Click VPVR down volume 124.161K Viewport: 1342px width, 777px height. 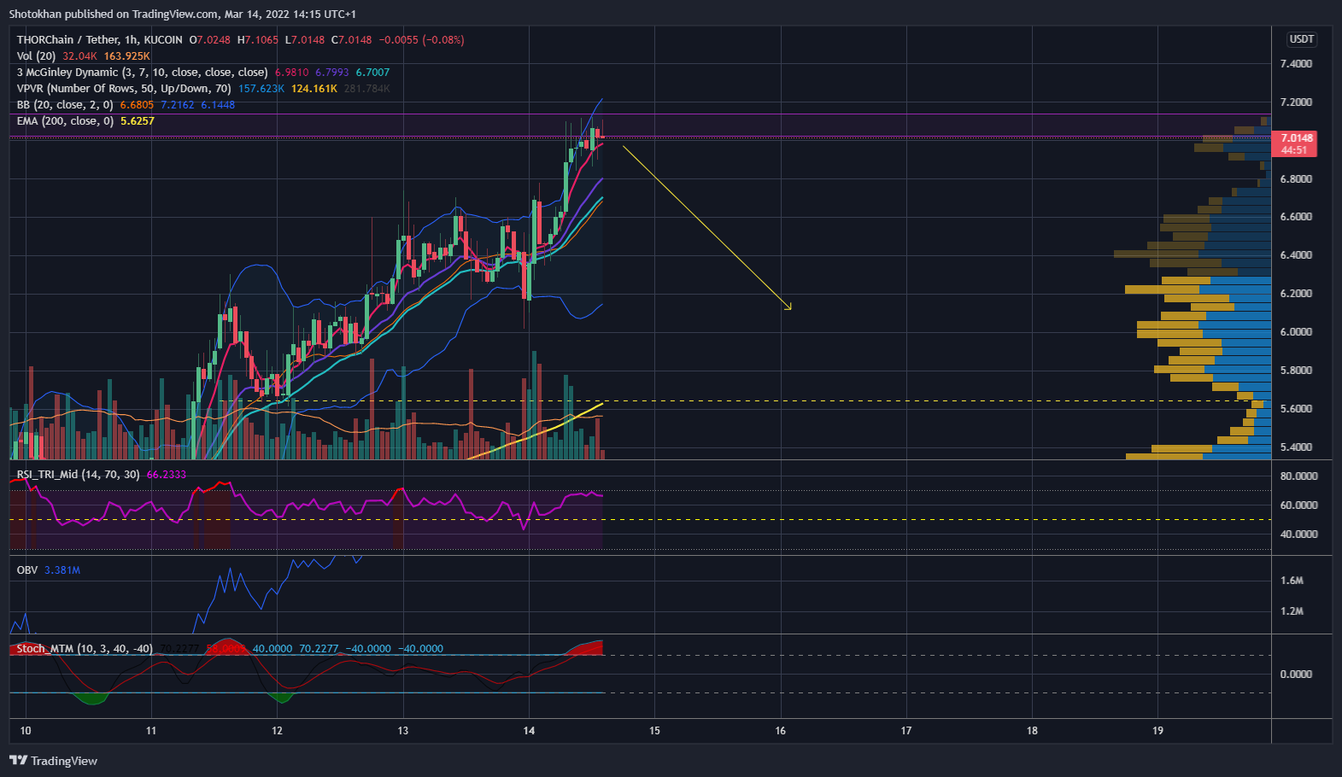point(314,89)
